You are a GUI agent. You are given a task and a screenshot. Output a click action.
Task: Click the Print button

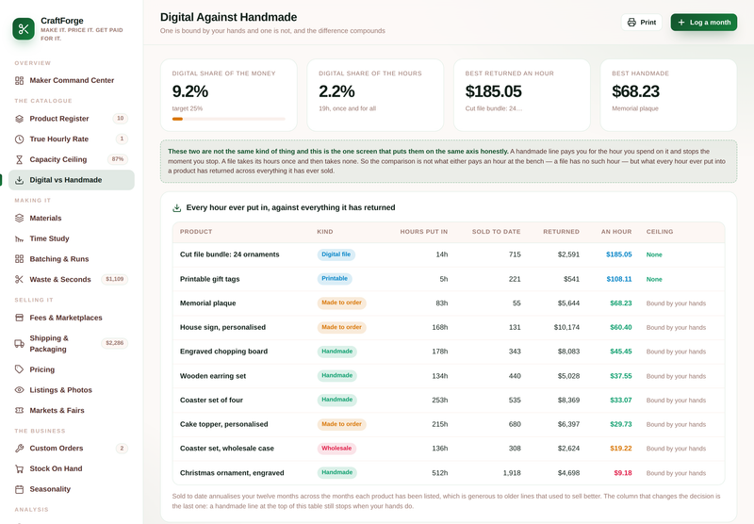coord(642,22)
